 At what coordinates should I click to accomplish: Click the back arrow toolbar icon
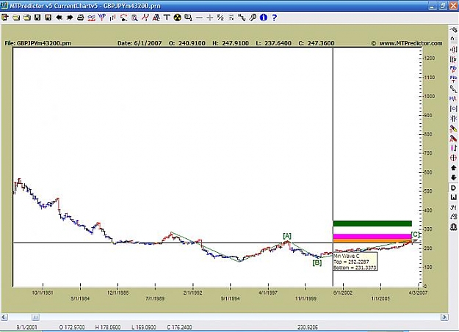(59, 18)
